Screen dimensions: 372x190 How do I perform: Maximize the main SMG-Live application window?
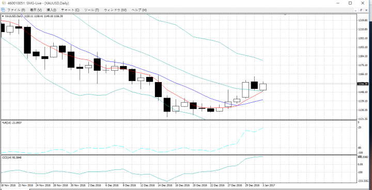[x=350, y=3]
